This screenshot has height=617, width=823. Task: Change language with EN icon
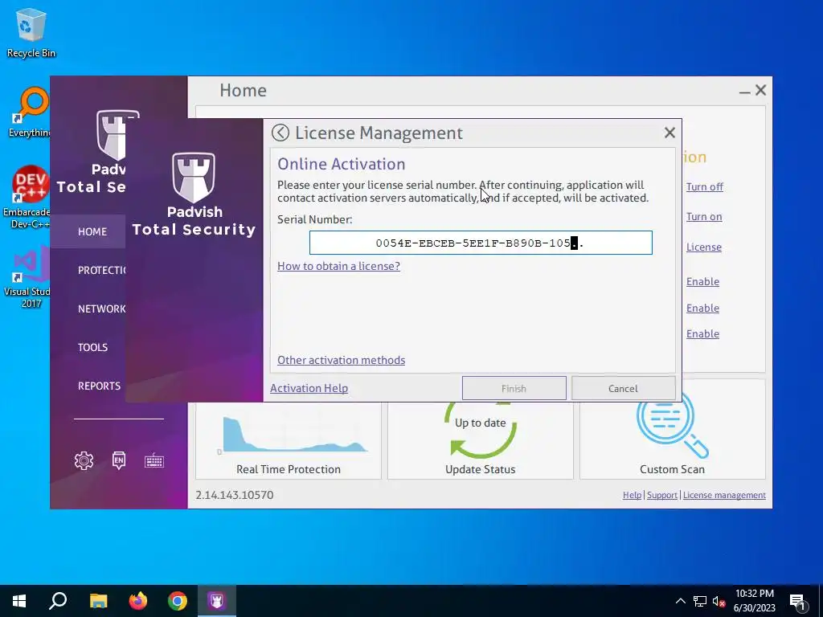[119, 460]
